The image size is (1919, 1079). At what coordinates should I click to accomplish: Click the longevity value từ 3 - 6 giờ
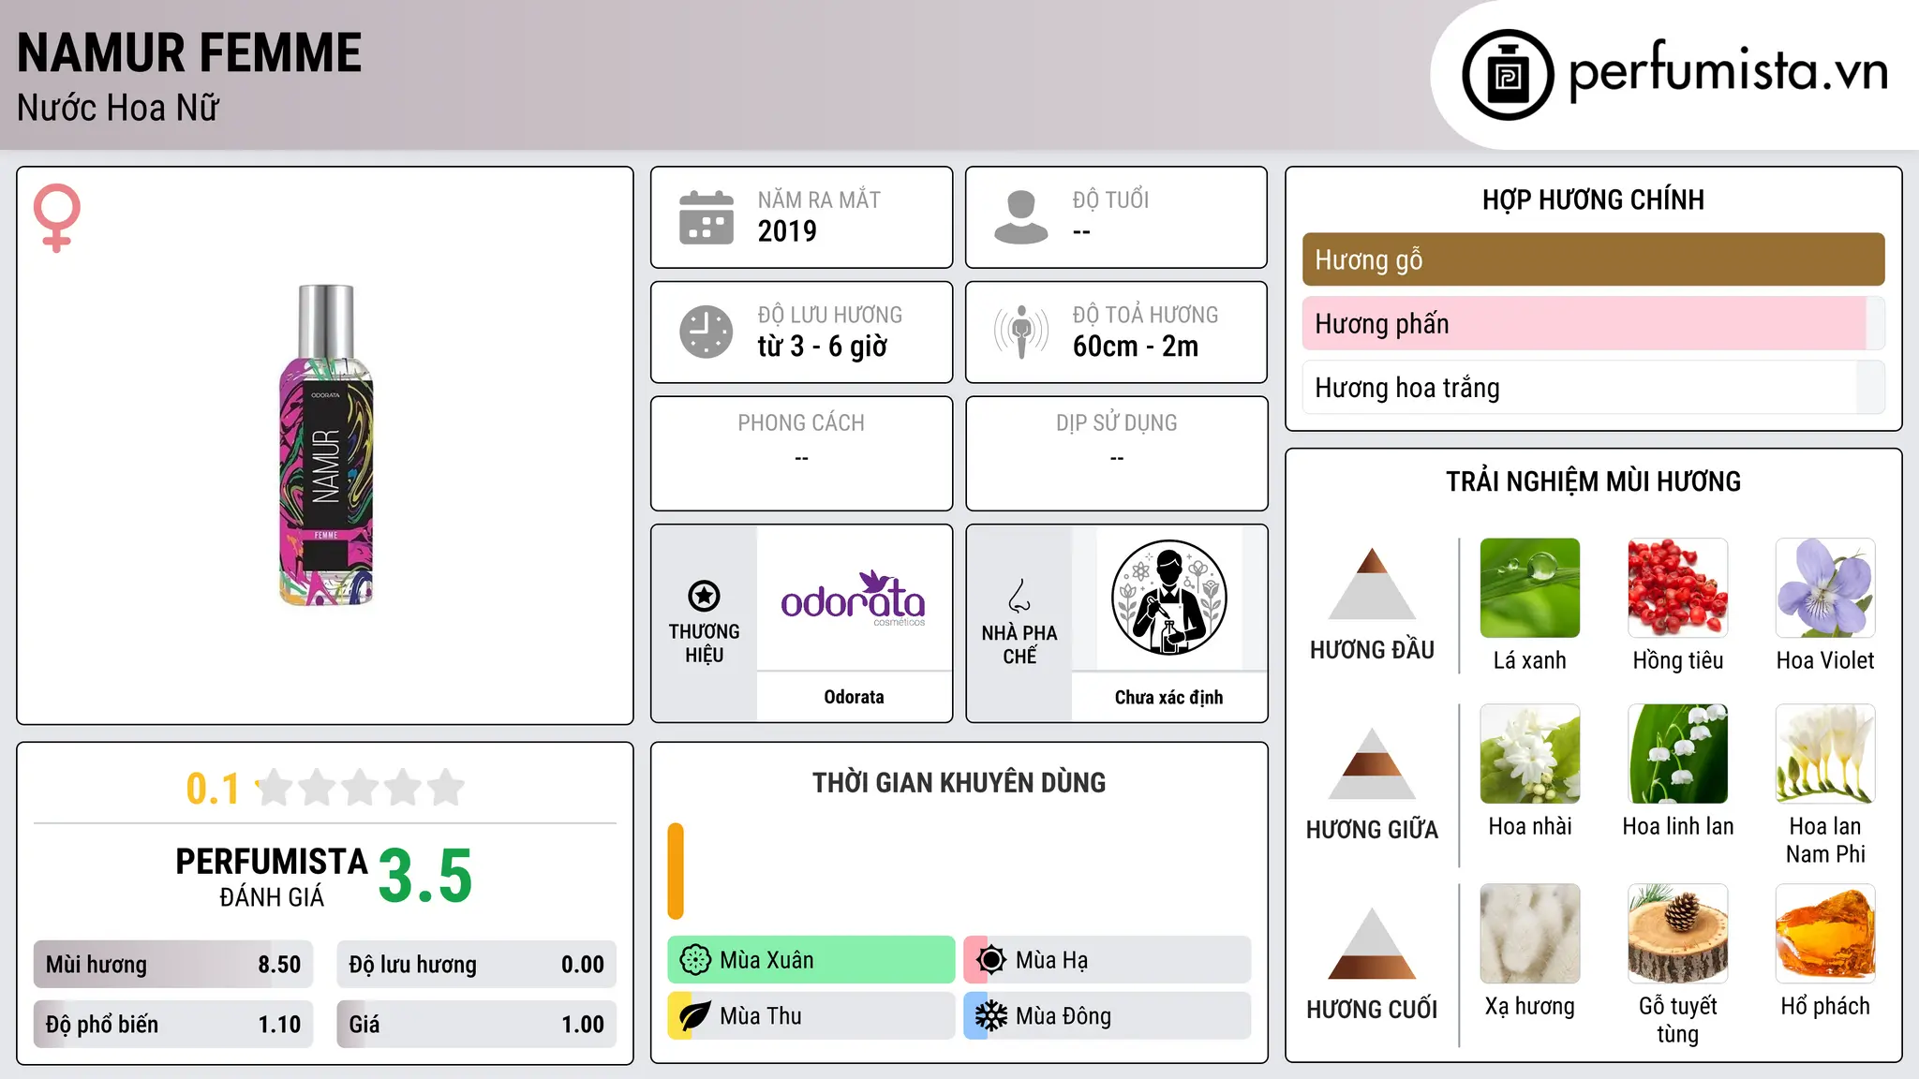pos(822,347)
